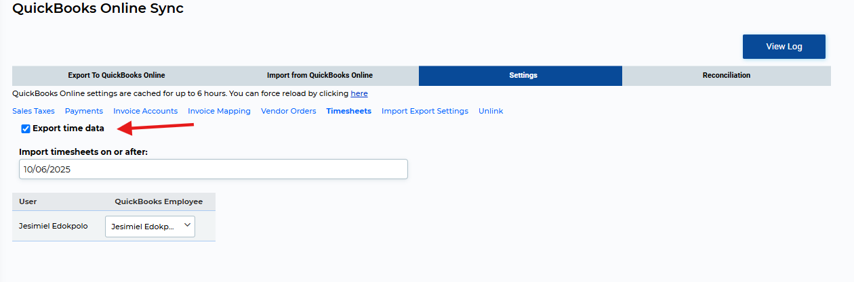Expand QuickBooks Employee dropdown for Jesimiel Edokpolo
854x282 pixels.
click(x=150, y=227)
